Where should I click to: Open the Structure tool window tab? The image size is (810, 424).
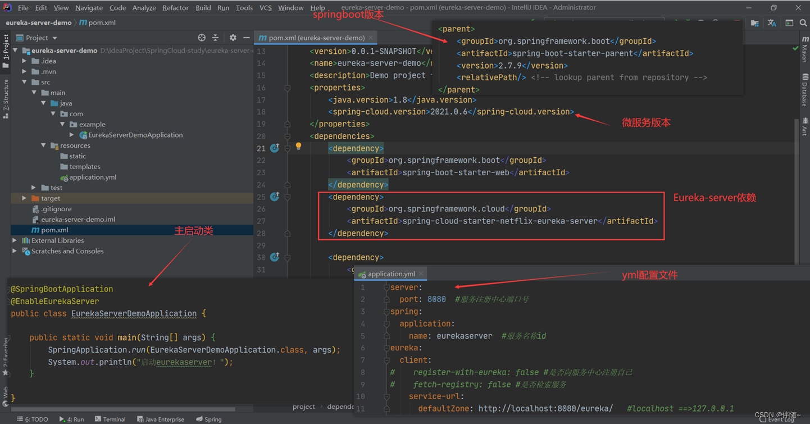tap(6, 99)
